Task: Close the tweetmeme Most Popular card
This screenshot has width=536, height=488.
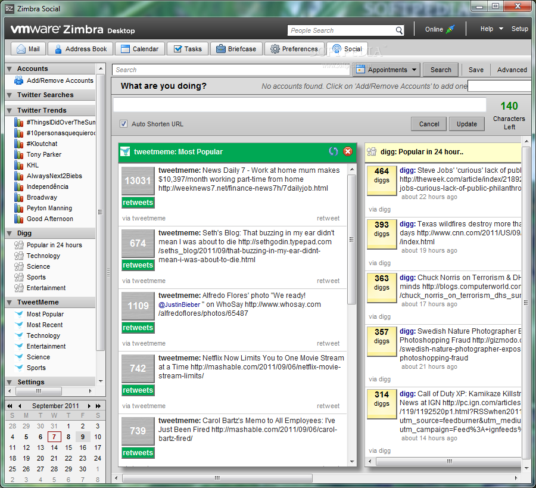Action: click(x=348, y=151)
